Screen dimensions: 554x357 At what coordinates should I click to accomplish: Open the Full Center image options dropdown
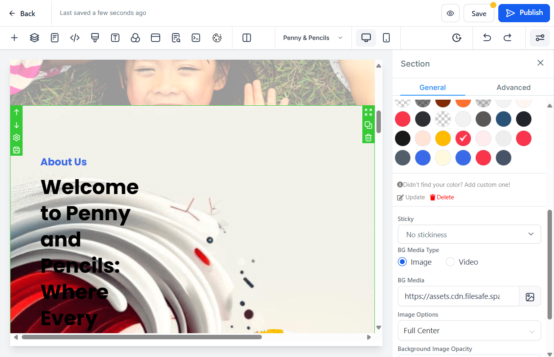[x=469, y=330]
